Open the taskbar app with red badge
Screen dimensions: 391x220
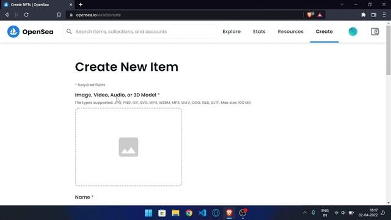243,213
